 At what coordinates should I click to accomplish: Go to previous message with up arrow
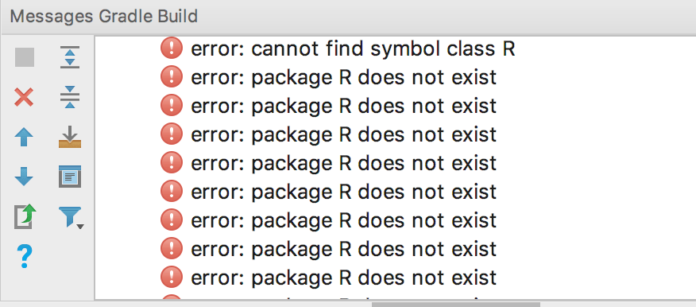pos(24,138)
